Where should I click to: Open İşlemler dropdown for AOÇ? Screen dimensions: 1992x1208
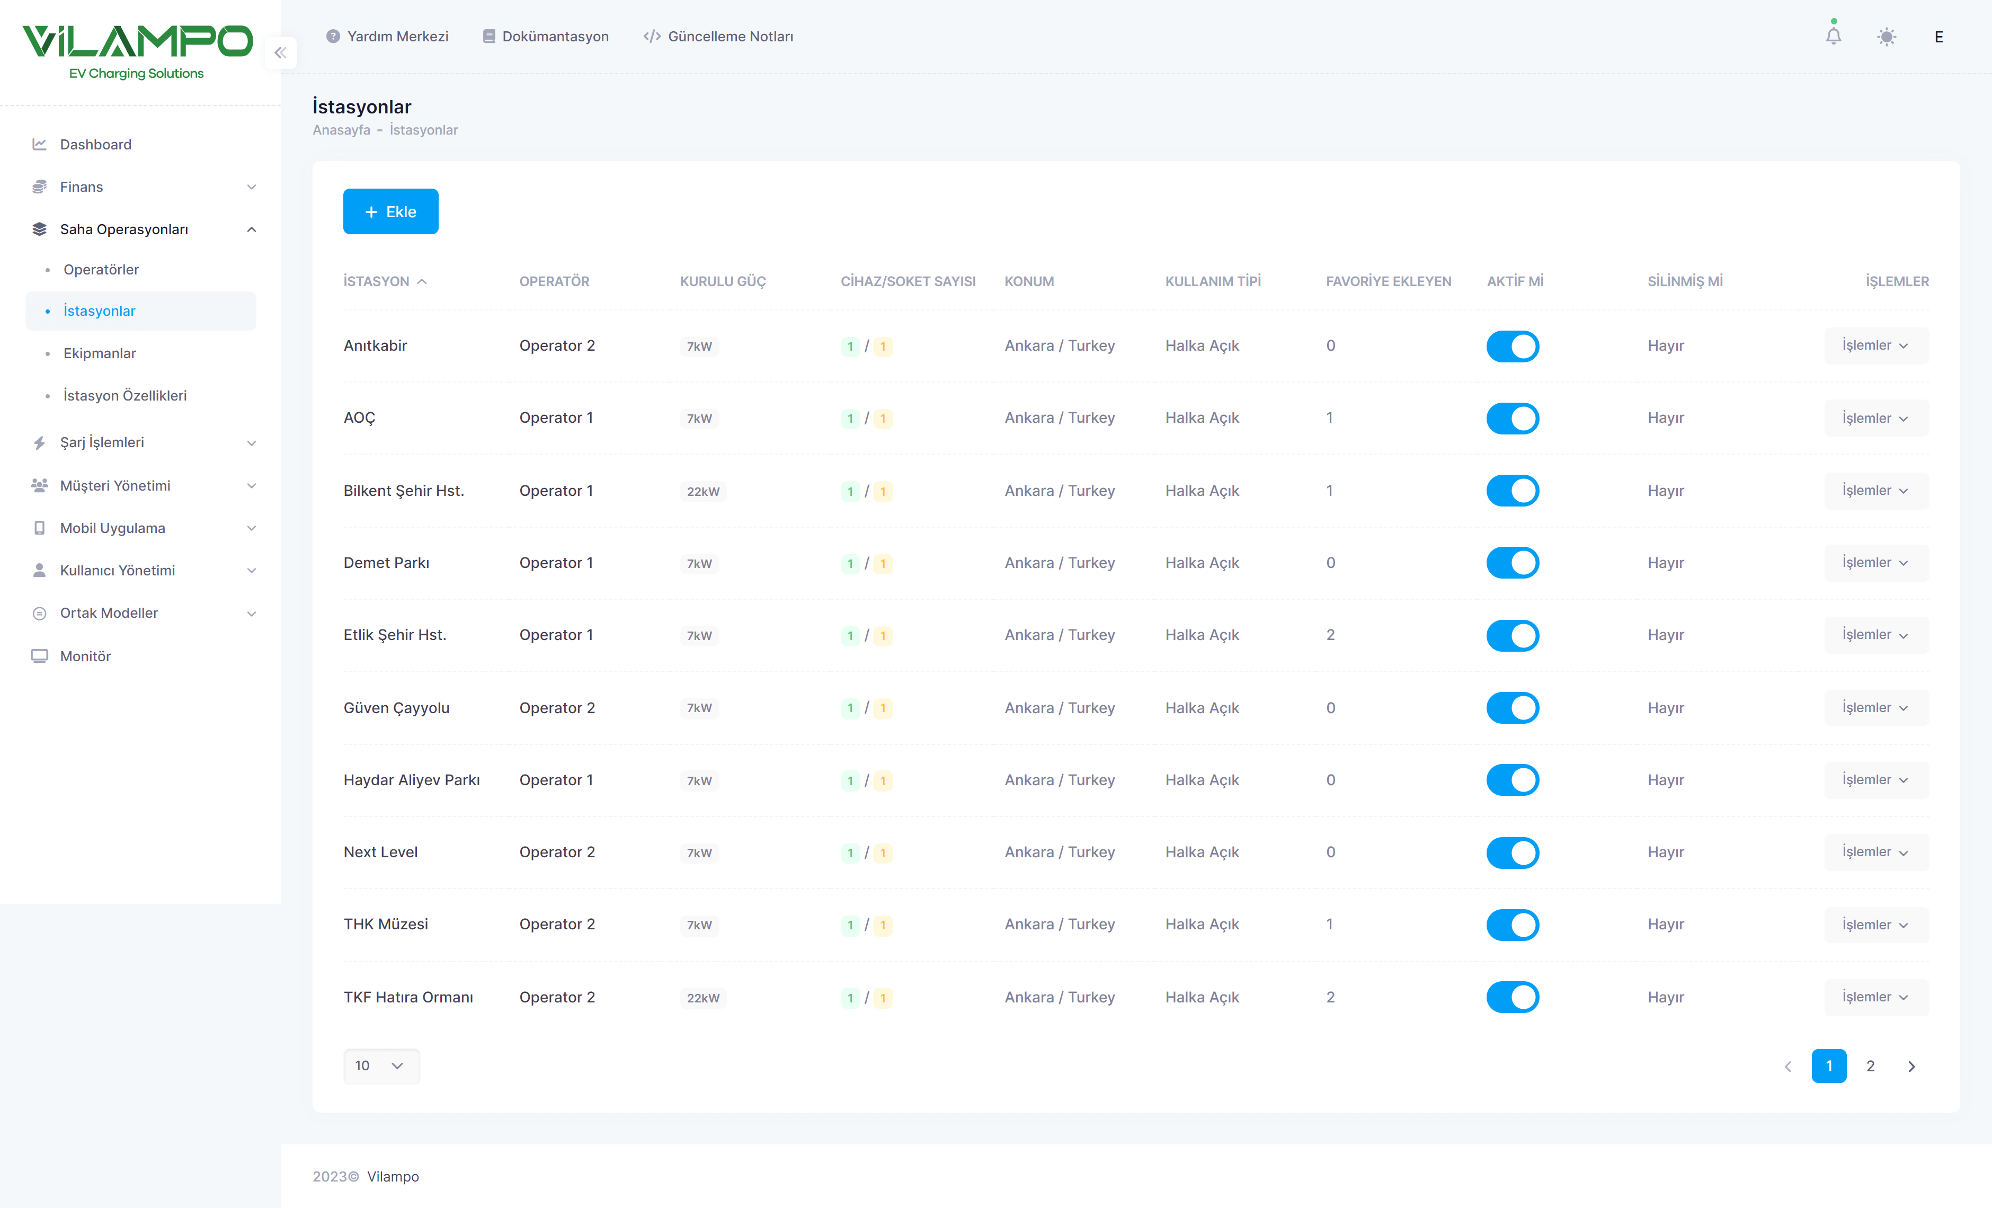(1875, 418)
